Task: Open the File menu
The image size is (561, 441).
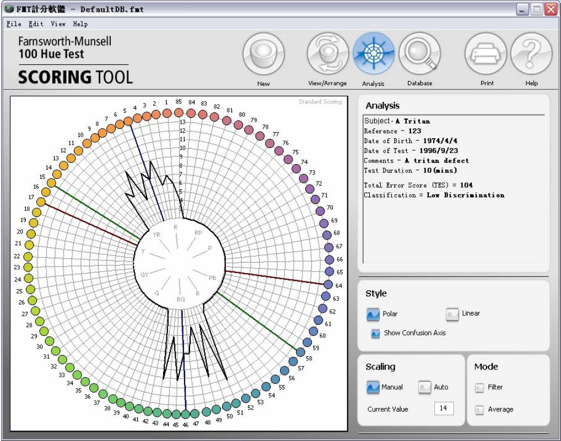Action: tap(14, 24)
